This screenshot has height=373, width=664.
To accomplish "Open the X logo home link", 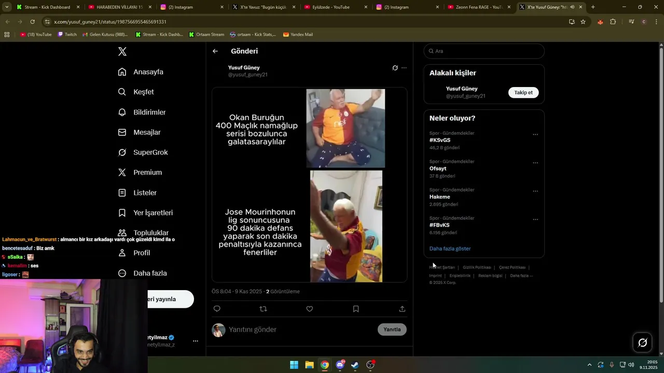I will (122, 51).
